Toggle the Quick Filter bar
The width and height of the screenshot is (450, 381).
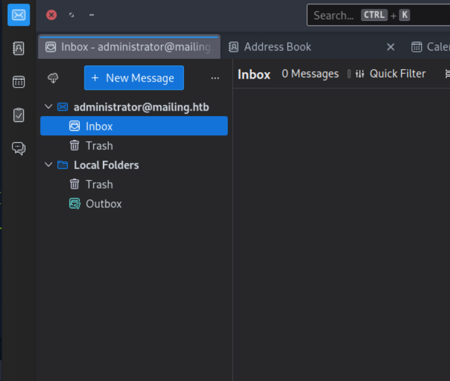[x=390, y=74]
